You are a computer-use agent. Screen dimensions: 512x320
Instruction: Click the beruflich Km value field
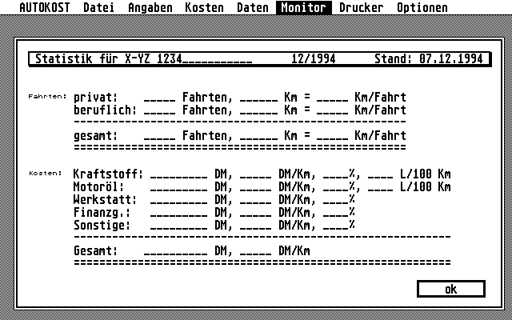259,110
